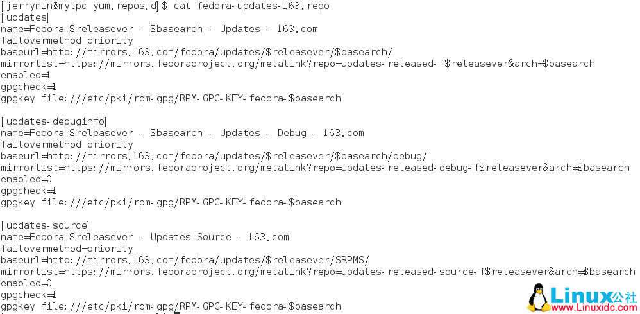Click the Linux penguin logo icon
Viewport: 640px width, 314px height.
[537, 298]
